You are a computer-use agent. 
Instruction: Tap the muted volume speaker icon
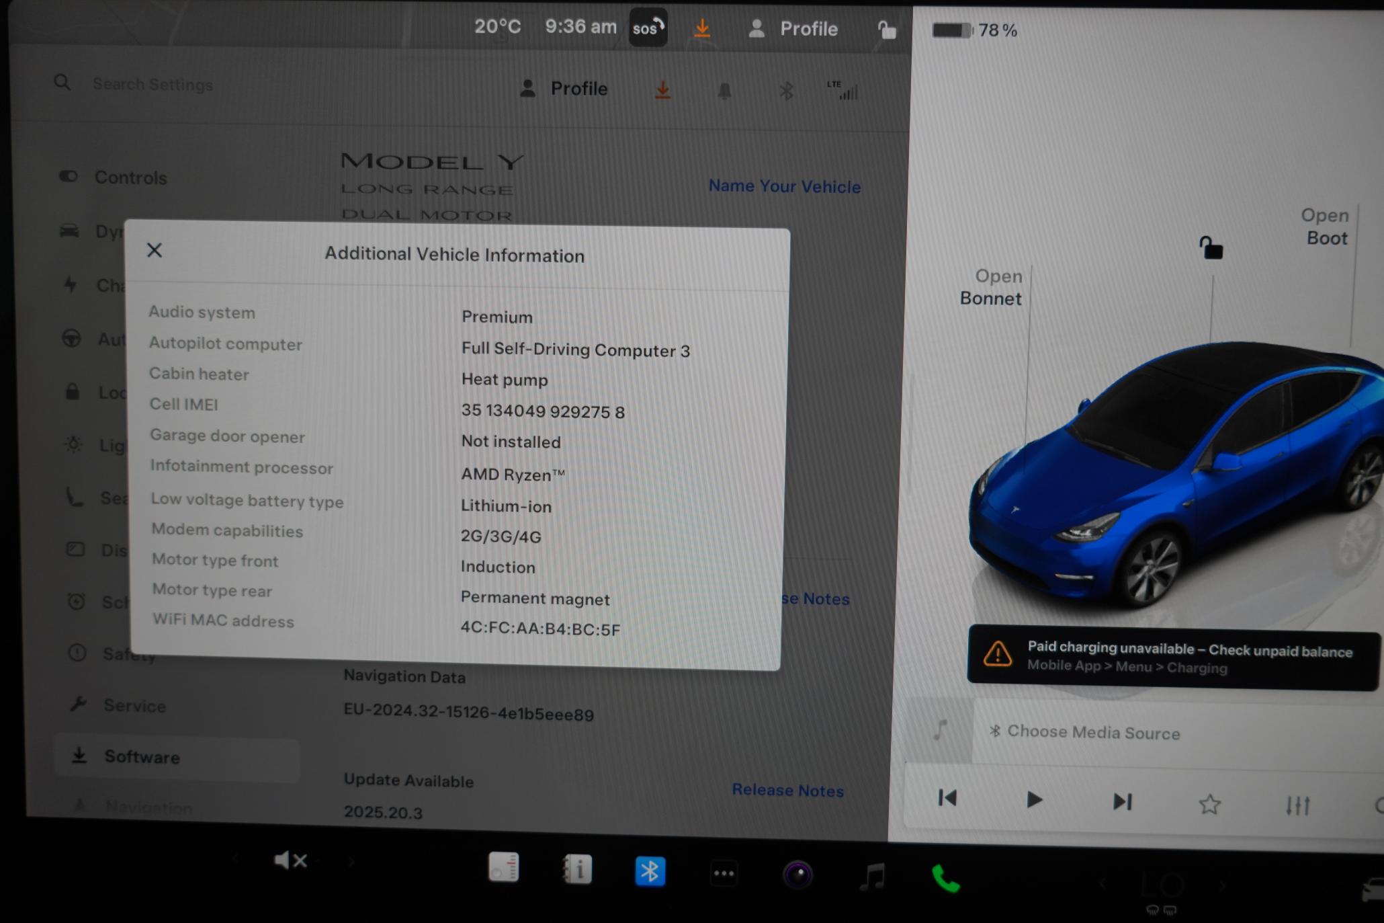(x=291, y=860)
